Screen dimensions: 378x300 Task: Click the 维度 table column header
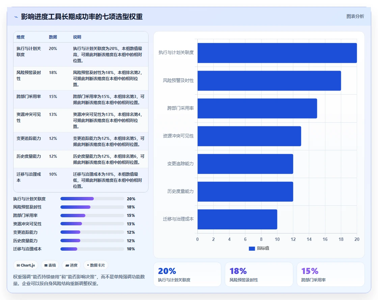pos(21,37)
